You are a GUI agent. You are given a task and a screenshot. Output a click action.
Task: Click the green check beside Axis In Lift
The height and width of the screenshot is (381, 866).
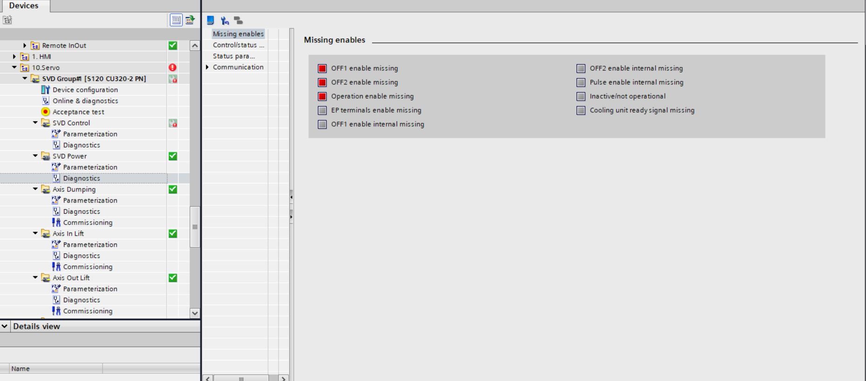click(172, 233)
